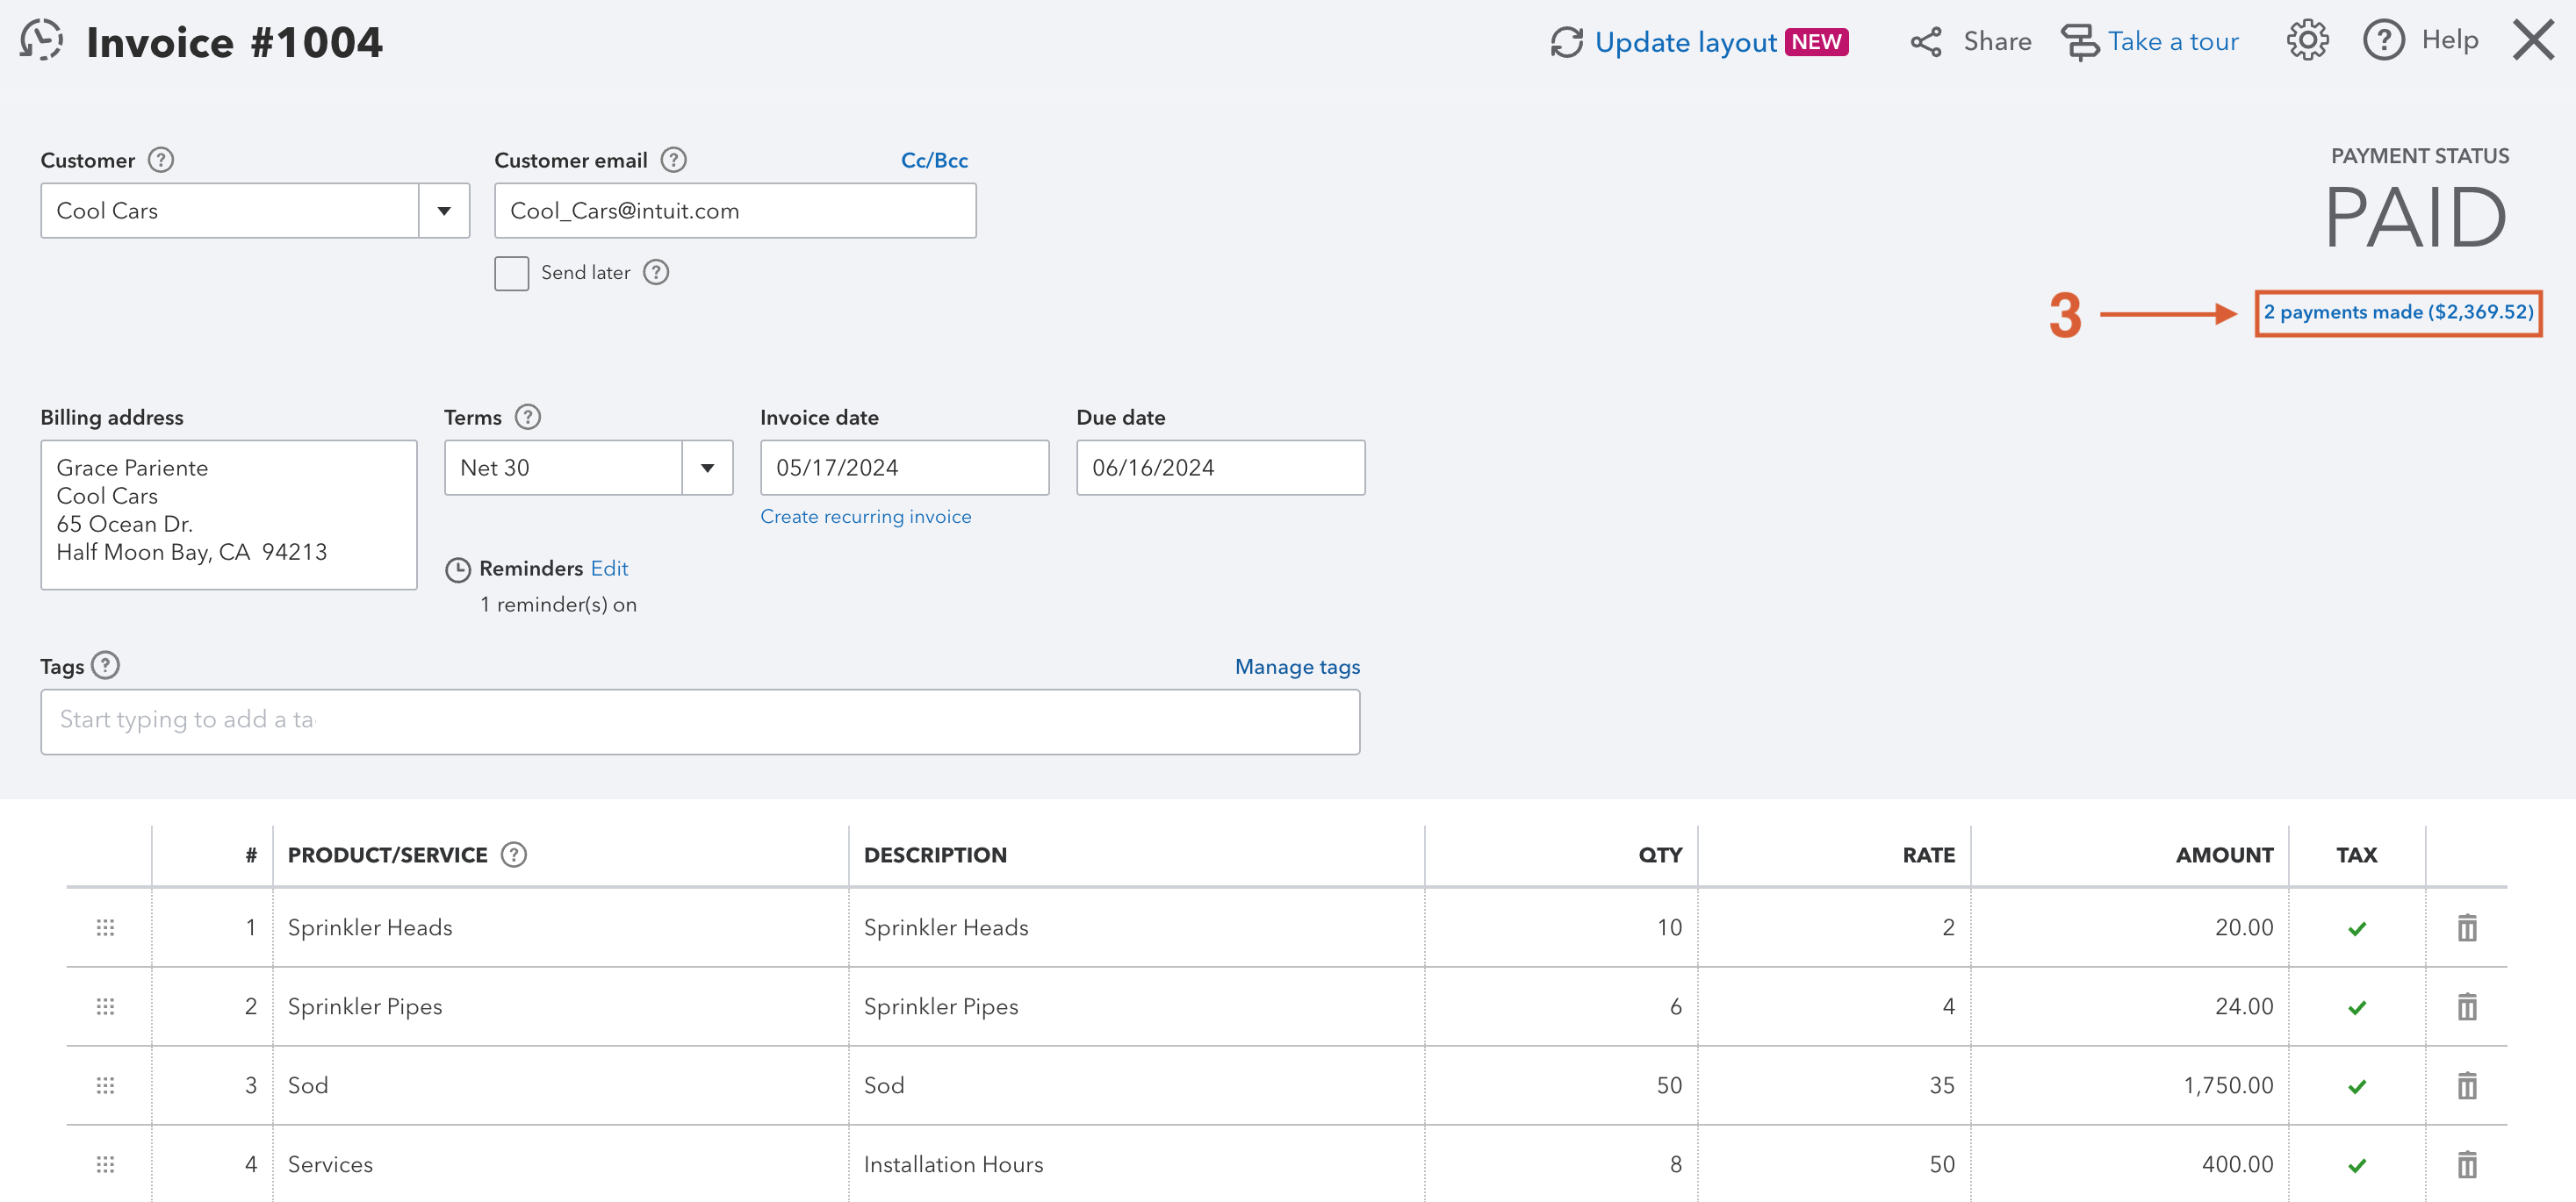Expand the Terms dropdown
This screenshot has height=1202, width=2576.
708,467
